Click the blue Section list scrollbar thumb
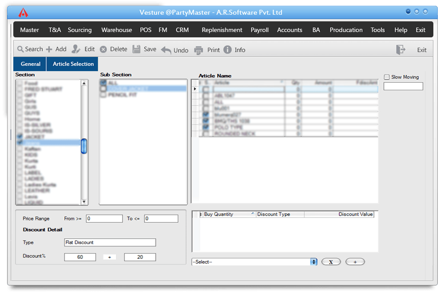This screenshot has width=444, height=293. 84,146
